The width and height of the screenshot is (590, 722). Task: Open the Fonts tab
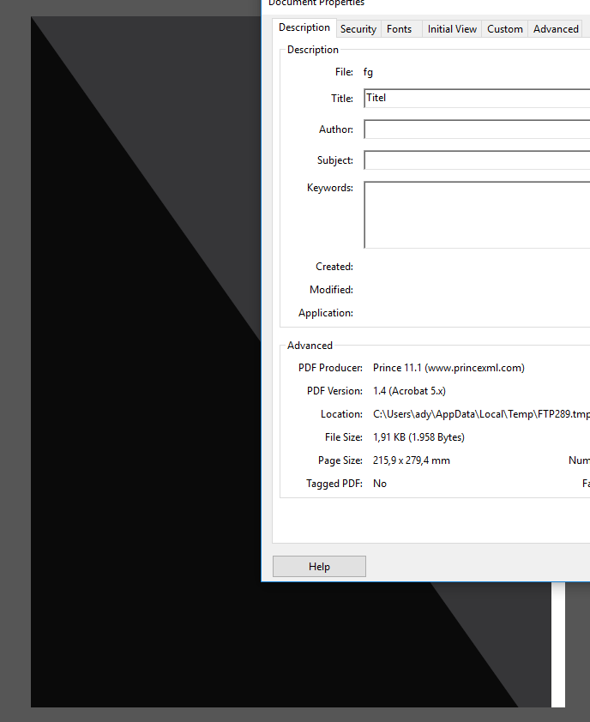399,29
